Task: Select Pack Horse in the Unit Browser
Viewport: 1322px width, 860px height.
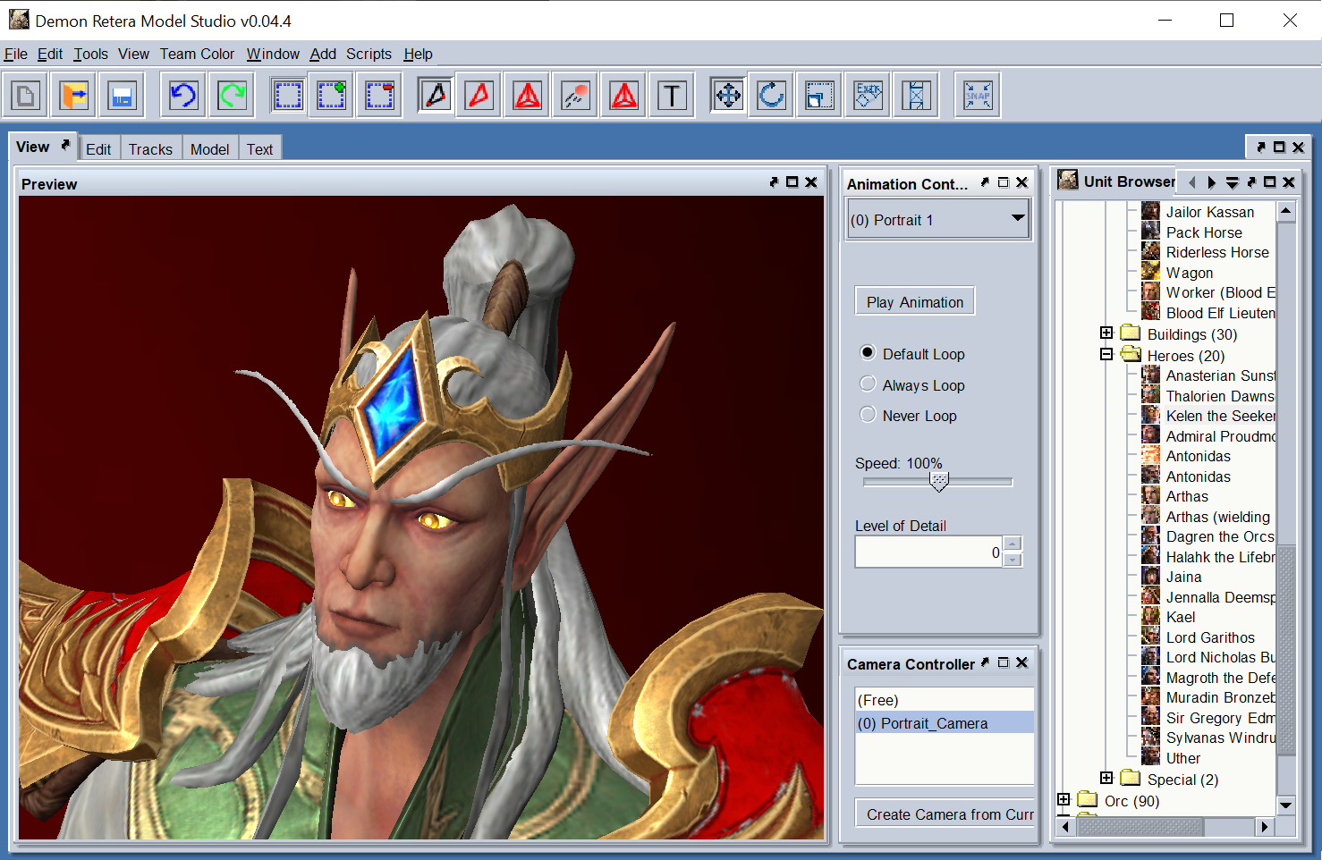Action: pos(1204,232)
